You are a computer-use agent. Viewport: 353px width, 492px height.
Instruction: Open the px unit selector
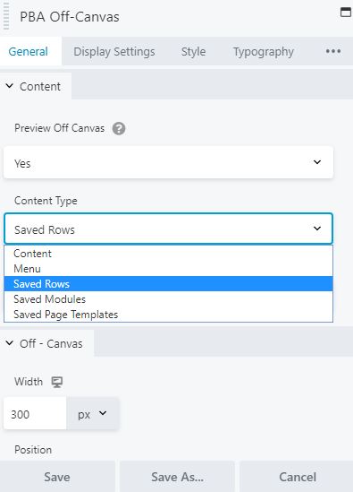(93, 414)
